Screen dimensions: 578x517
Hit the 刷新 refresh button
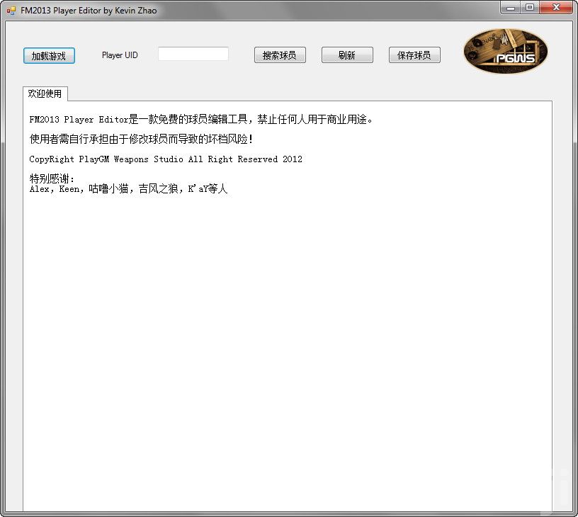click(x=347, y=55)
